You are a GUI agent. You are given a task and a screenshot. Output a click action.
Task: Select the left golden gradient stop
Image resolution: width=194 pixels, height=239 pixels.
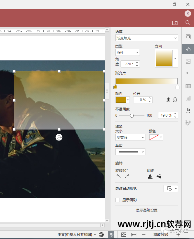(x=115, y=87)
